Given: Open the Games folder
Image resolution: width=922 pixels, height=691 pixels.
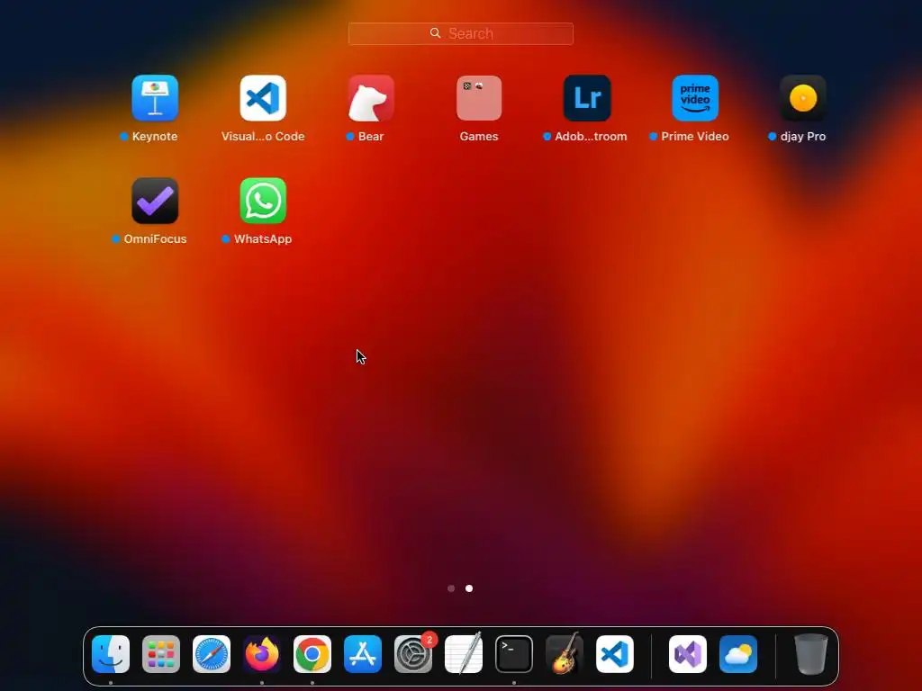Looking at the screenshot, I should [x=479, y=98].
